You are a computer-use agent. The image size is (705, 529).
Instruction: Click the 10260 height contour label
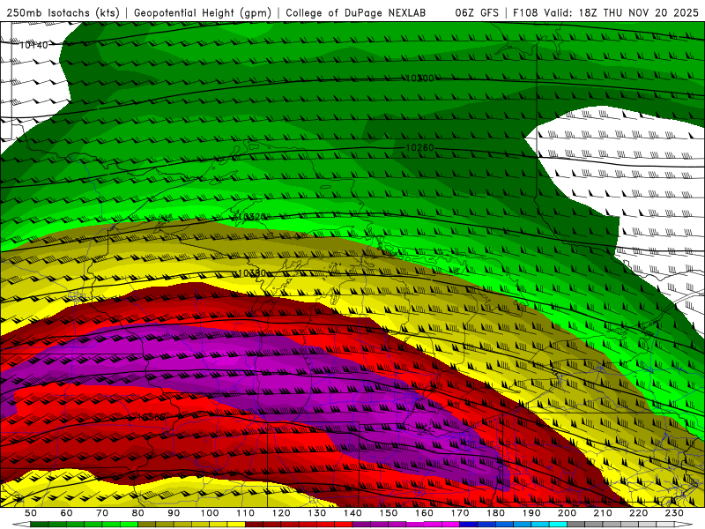point(420,147)
